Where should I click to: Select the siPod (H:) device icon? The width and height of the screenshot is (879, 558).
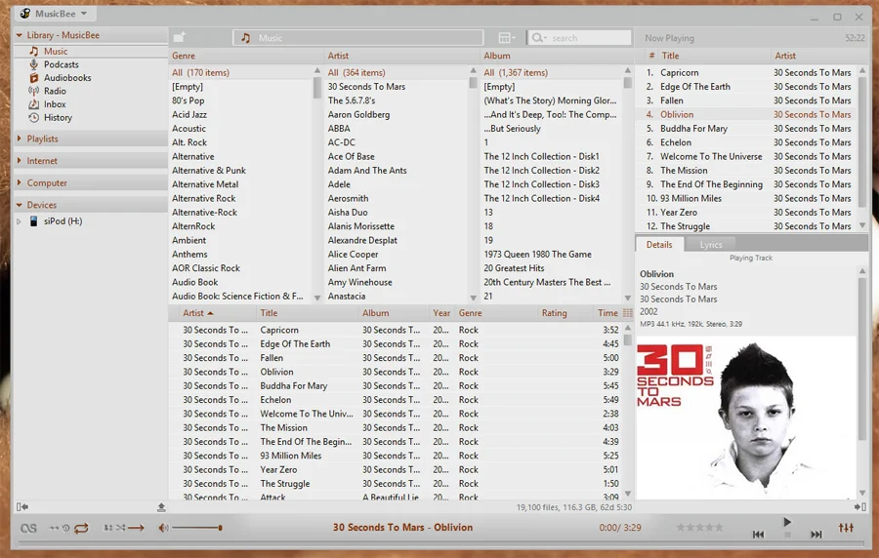[33, 221]
